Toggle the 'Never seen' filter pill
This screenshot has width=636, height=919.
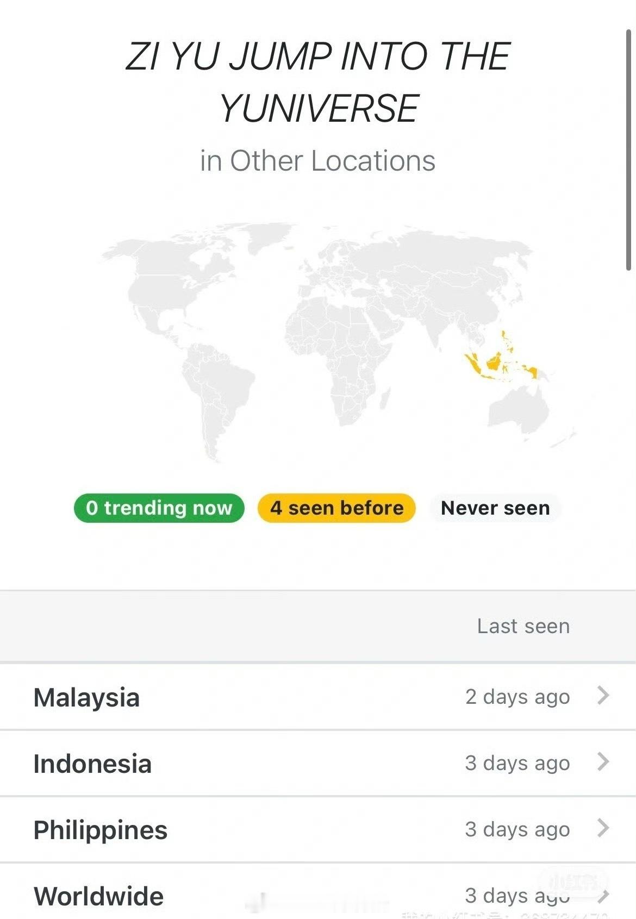coord(495,508)
